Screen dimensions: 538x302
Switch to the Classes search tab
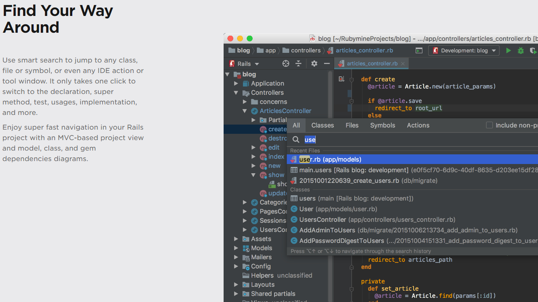[x=322, y=125]
